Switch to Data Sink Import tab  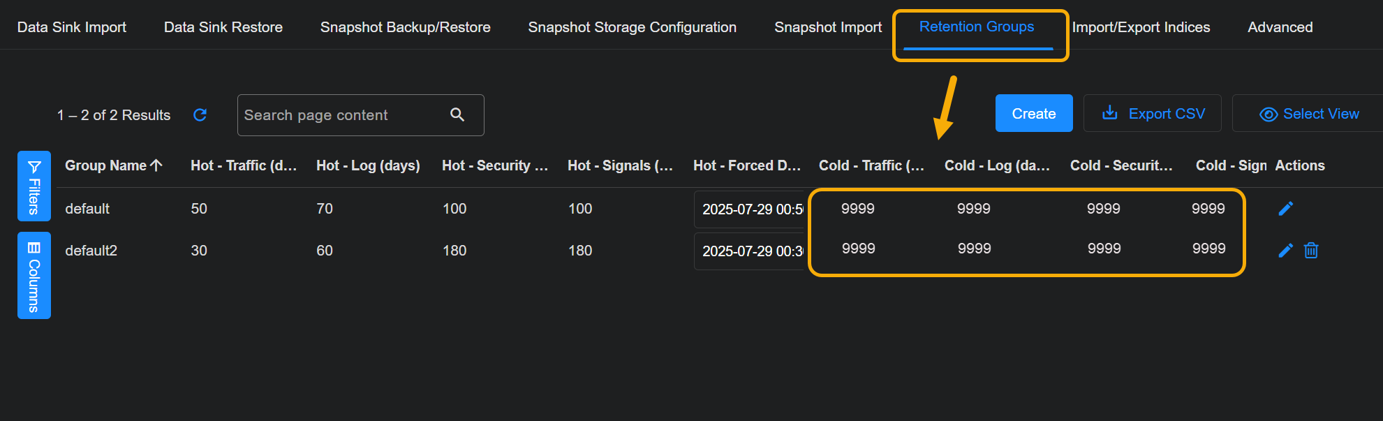click(72, 27)
